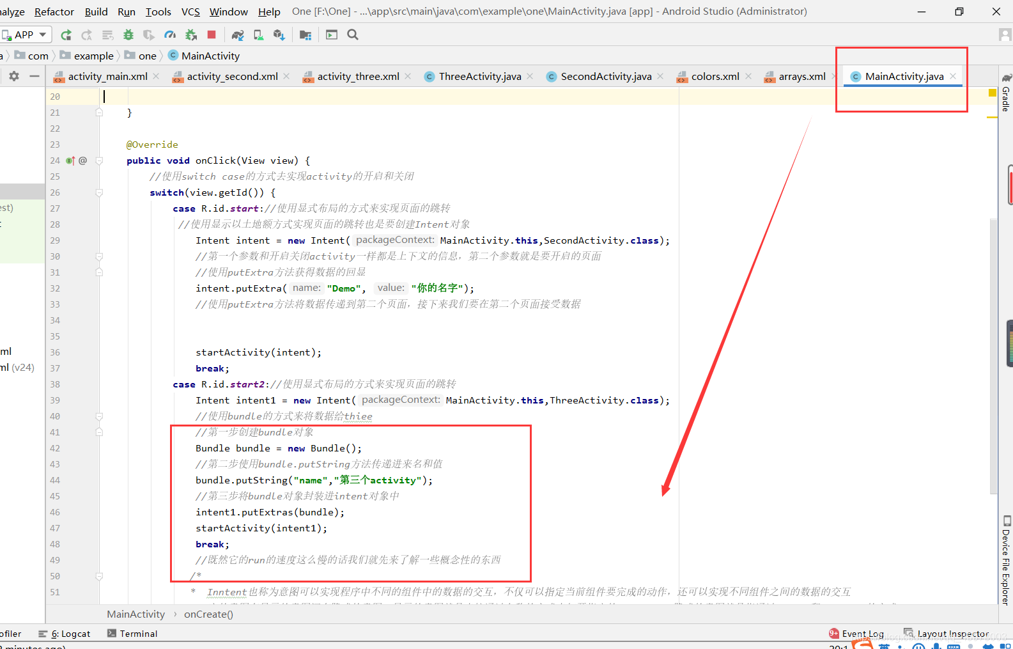Toggle the fold marker at line 30
Image resolution: width=1013 pixels, height=649 pixels.
tap(99, 256)
